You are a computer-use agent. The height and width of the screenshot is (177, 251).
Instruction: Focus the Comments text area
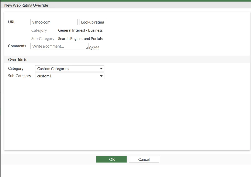tap(59, 46)
